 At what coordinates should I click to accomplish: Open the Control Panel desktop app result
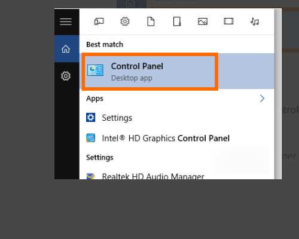point(177,71)
